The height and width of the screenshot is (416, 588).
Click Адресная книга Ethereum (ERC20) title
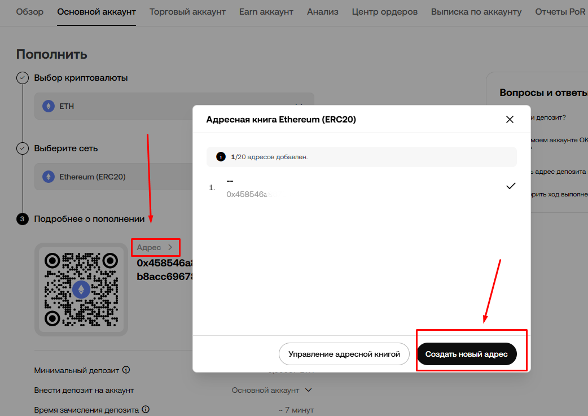(x=281, y=119)
